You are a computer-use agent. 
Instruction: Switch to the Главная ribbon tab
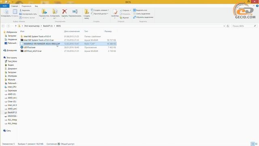click(15, 6)
